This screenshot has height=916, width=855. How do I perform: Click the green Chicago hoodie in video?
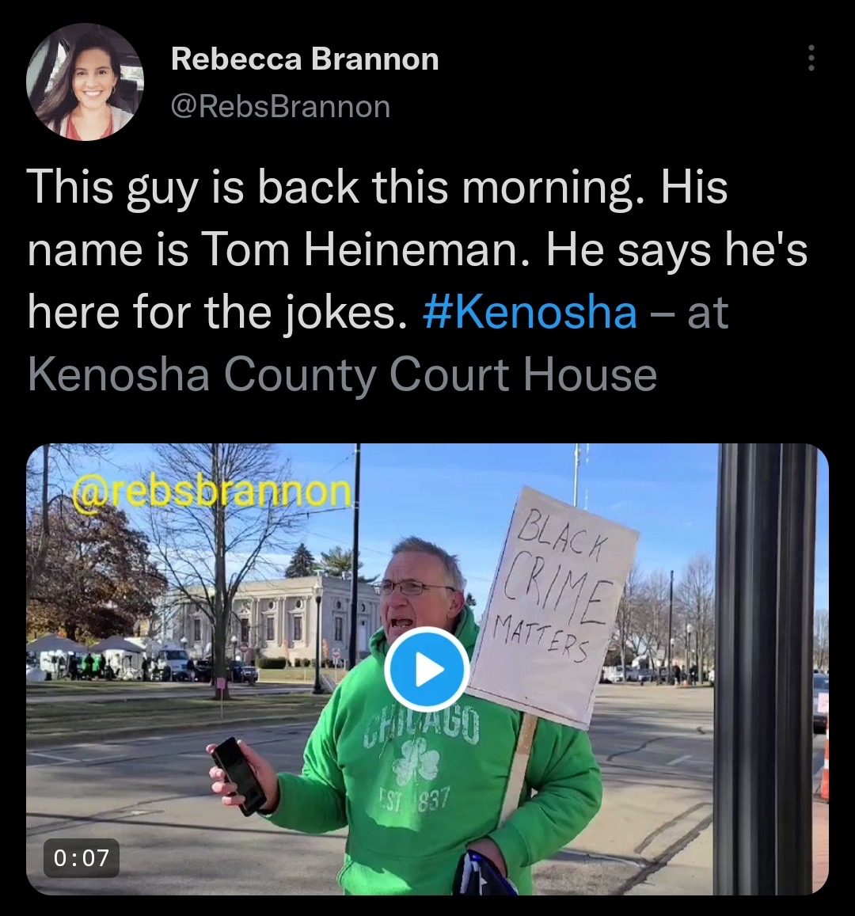point(432,777)
